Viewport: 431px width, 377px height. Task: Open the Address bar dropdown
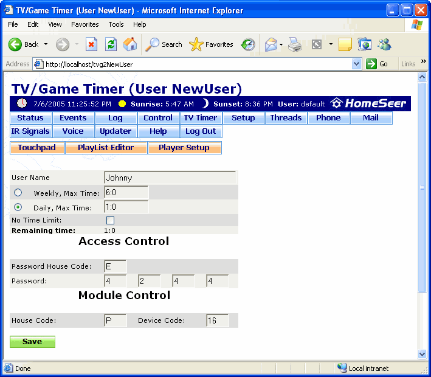coord(356,64)
